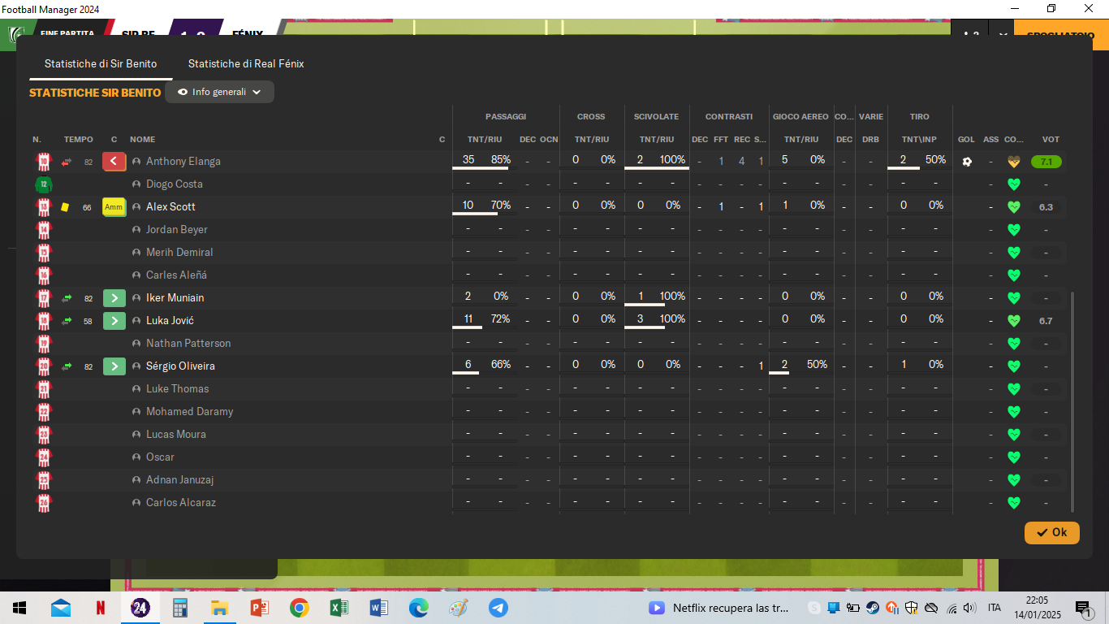Click the red subbed-off chevron badge for Anthony Elanga

click(114, 162)
